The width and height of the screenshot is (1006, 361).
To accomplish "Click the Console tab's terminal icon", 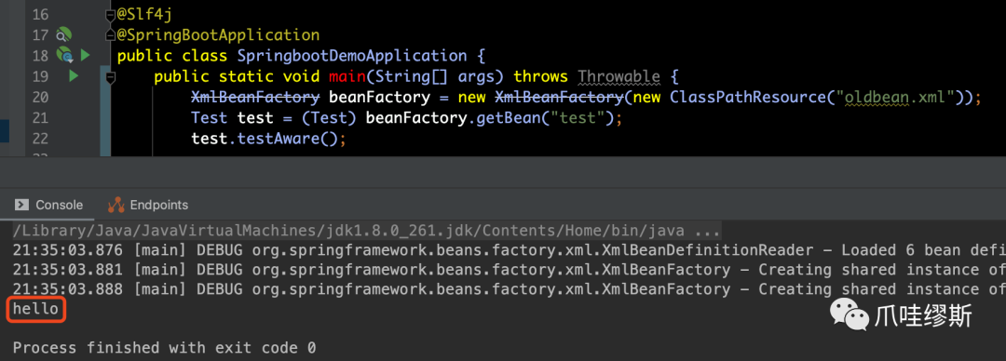I will [21, 205].
